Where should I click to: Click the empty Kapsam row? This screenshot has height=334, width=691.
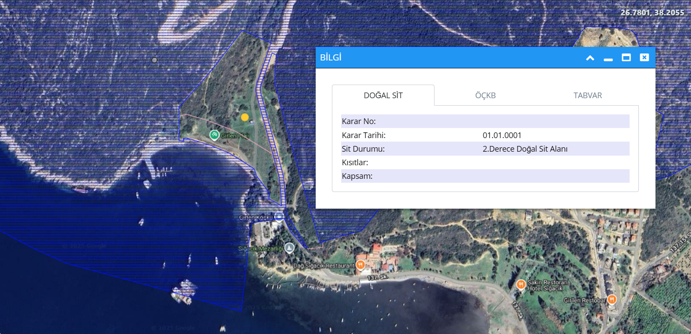point(485,176)
